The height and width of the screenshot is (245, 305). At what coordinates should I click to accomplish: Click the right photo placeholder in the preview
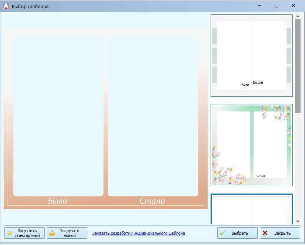pyautogui.click(x=153, y=116)
